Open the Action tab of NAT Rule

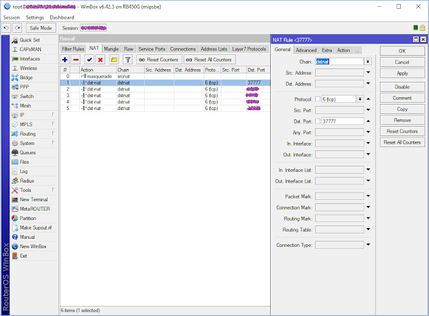[x=343, y=50]
